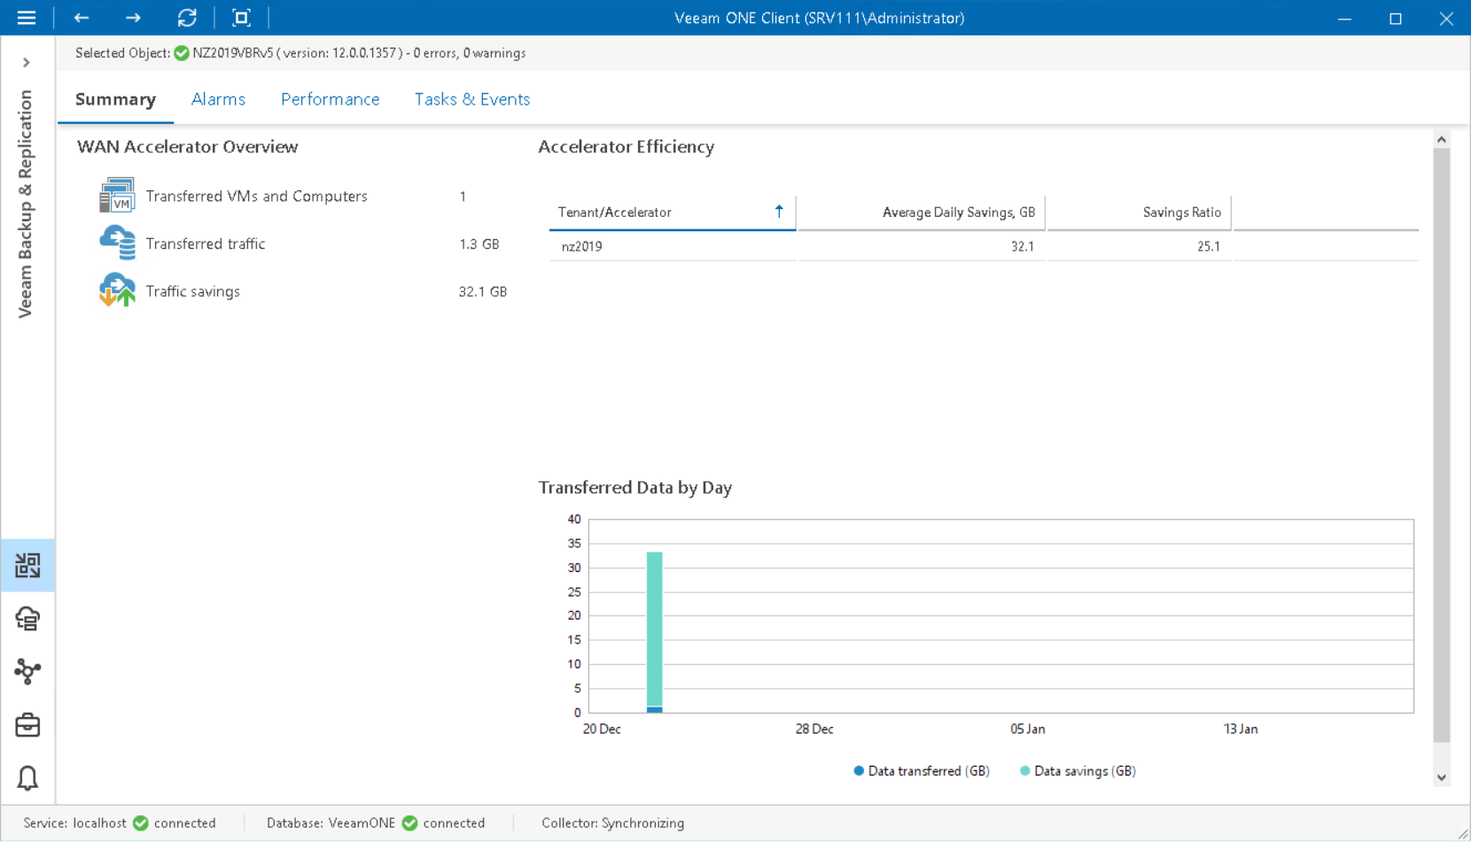
Task: Click the teal data savings bar in chart
Action: 655,629
